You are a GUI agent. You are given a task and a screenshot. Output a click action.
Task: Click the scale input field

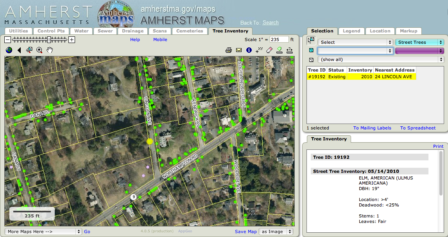point(279,39)
